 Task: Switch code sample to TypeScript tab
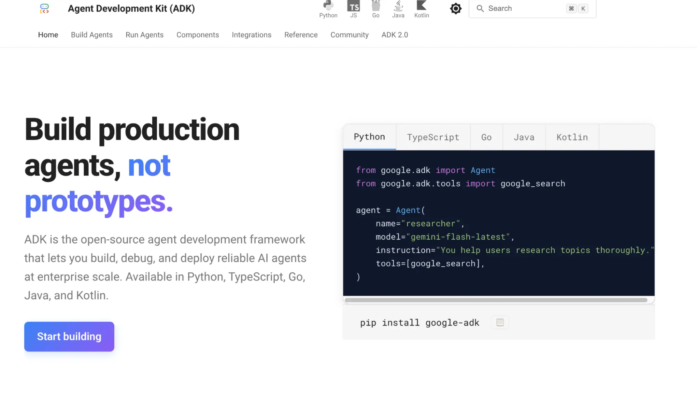point(433,137)
